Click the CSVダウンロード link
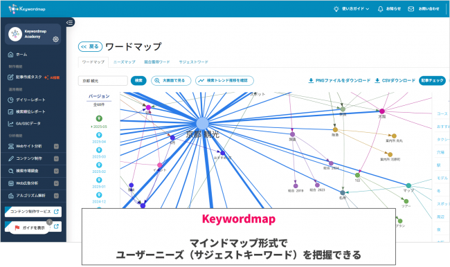Screen dimensions: 450x267 (x=395, y=81)
